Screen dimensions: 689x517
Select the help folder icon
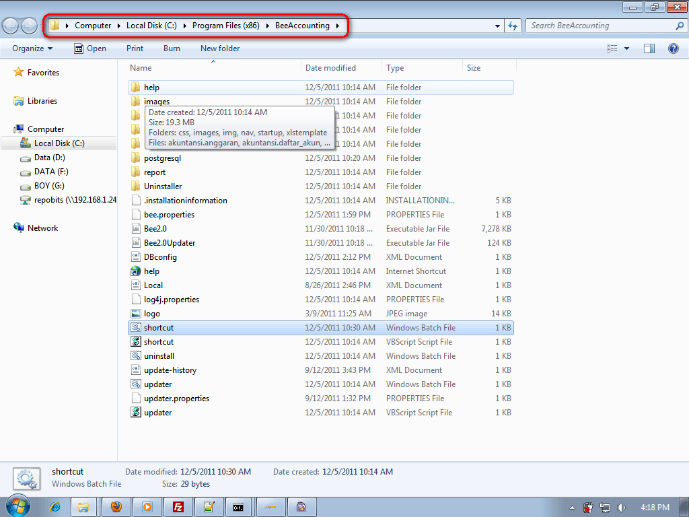(x=136, y=87)
